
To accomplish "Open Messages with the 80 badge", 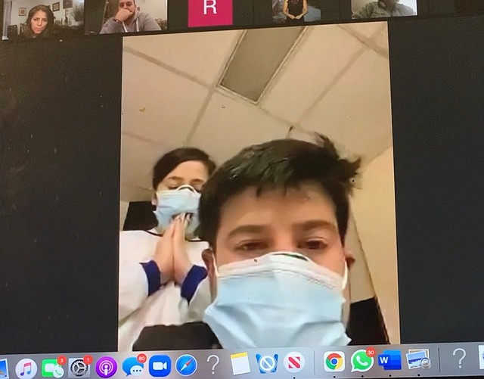I will click(133, 367).
